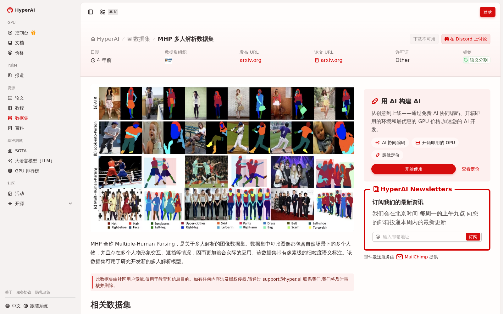Click the AI 协同编码 chip
The height and width of the screenshot is (314, 503).
tap(390, 143)
